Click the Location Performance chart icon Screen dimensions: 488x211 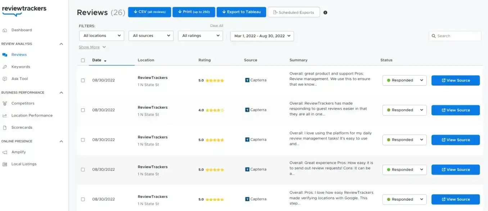[x=5, y=116]
